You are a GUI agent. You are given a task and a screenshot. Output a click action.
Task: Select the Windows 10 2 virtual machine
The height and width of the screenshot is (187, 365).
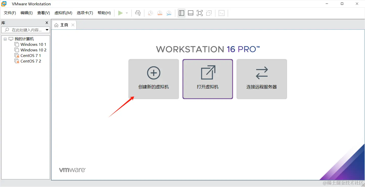point(33,50)
